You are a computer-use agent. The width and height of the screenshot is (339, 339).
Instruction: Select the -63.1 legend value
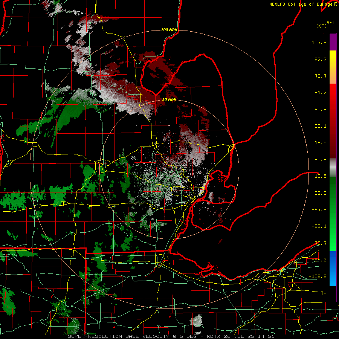(319, 226)
